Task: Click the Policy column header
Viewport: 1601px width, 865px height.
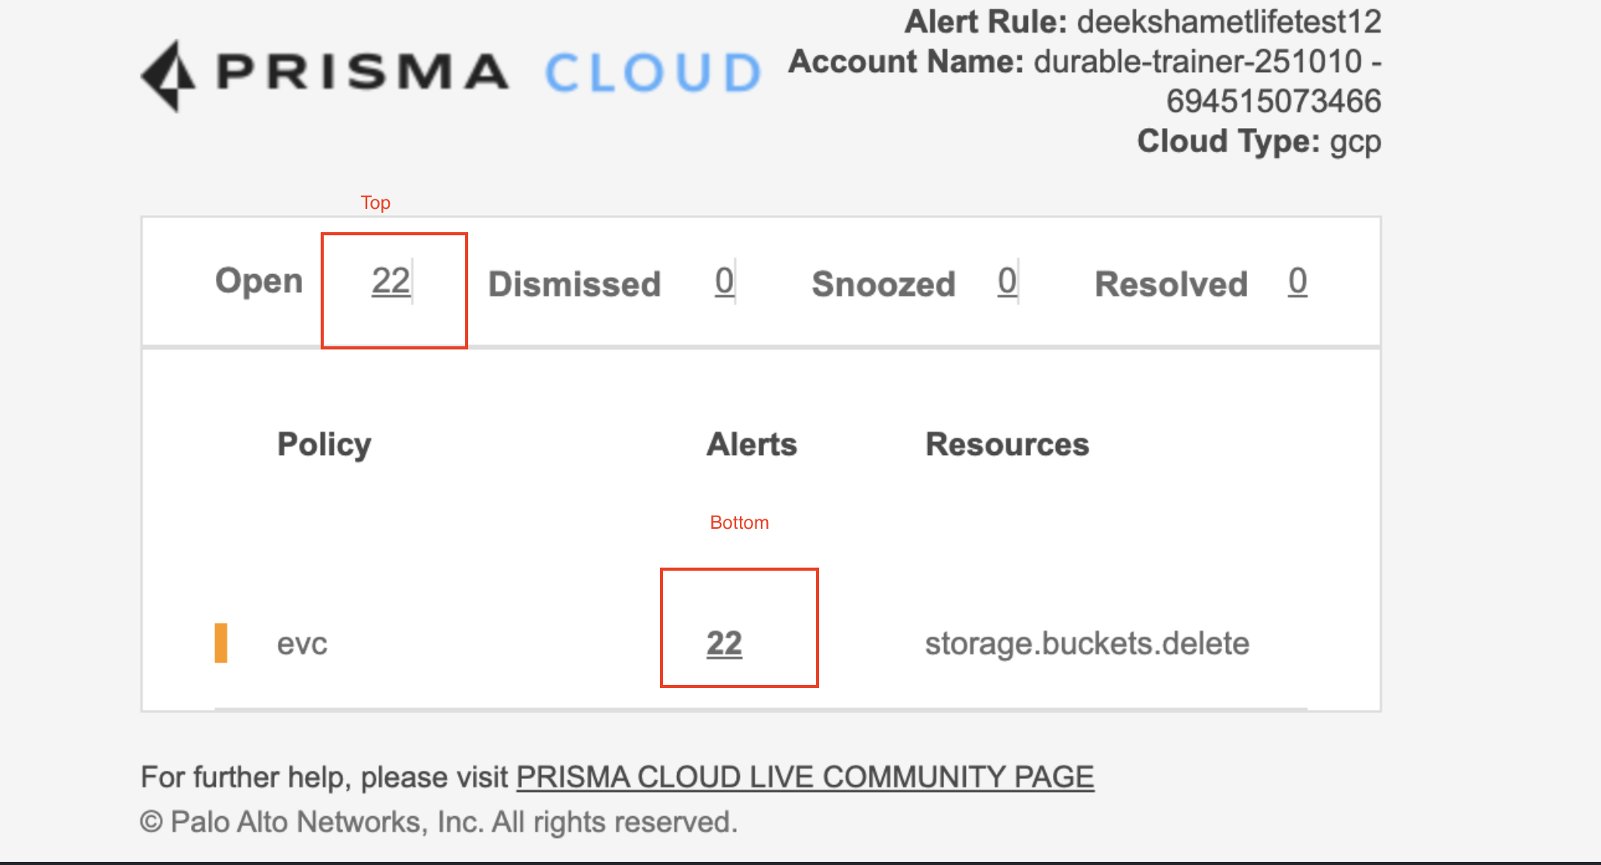Action: point(324,444)
